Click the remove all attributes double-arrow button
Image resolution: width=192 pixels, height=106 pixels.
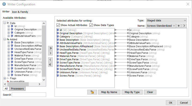point(50,65)
